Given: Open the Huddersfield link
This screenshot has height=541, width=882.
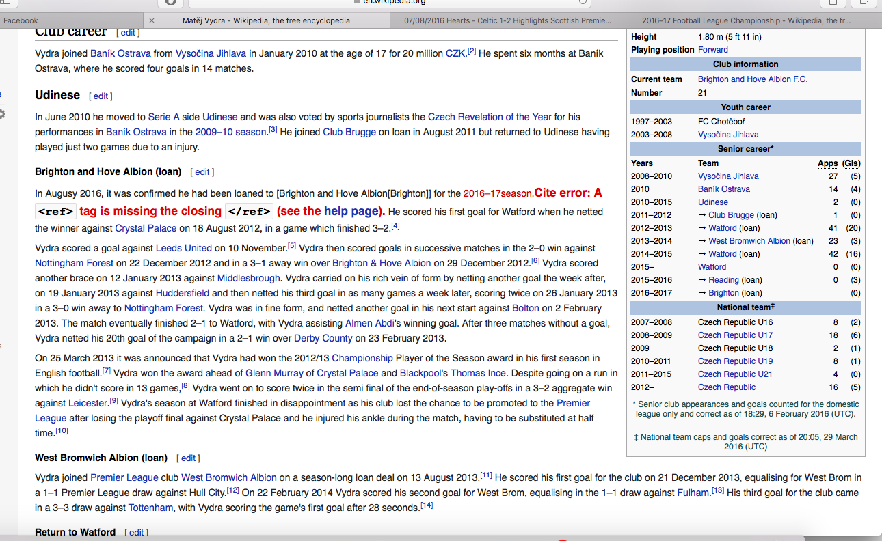Looking at the screenshot, I should click(x=183, y=294).
